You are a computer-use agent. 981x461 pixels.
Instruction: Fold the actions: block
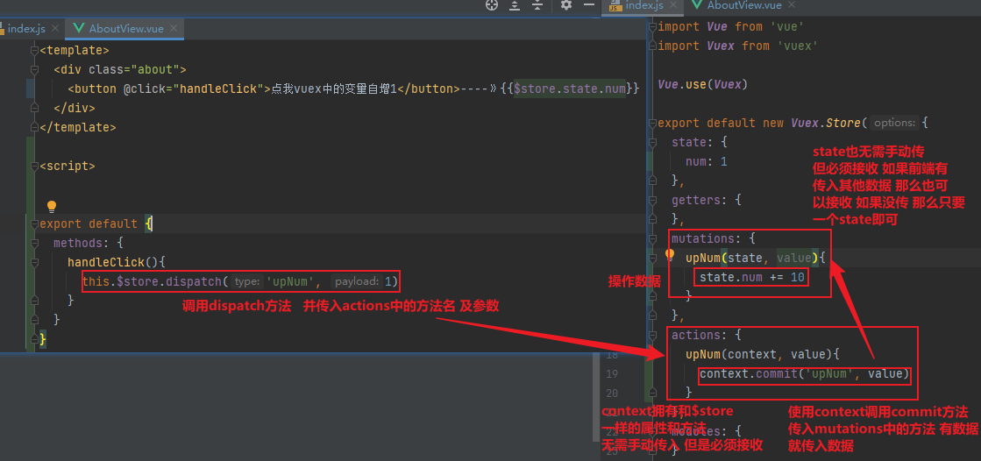click(x=652, y=336)
